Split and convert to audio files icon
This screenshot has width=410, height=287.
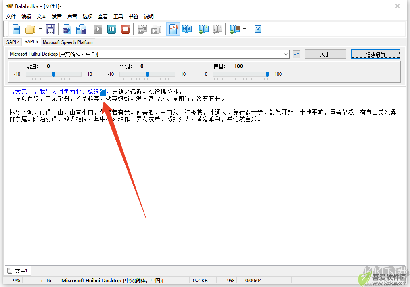[81, 29]
